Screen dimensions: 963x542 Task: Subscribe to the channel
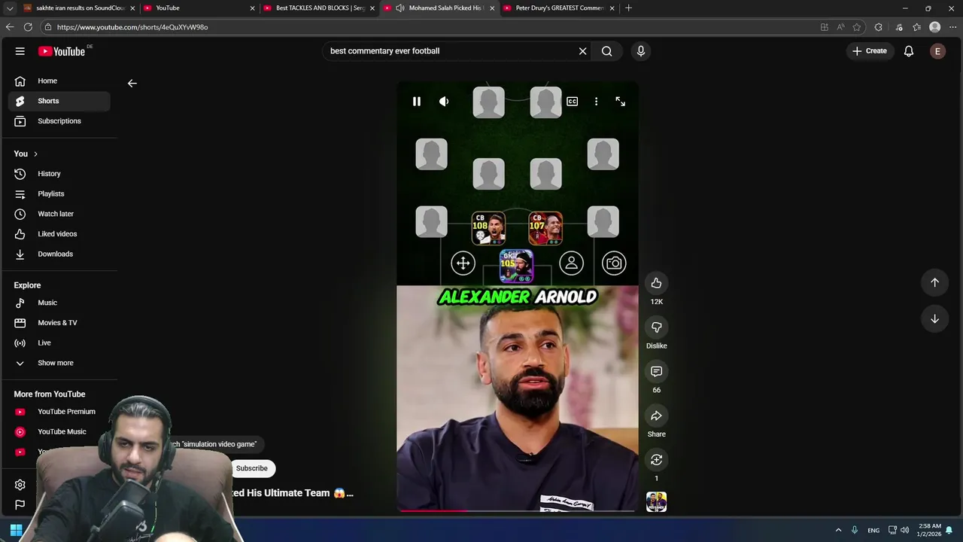pos(252,468)
